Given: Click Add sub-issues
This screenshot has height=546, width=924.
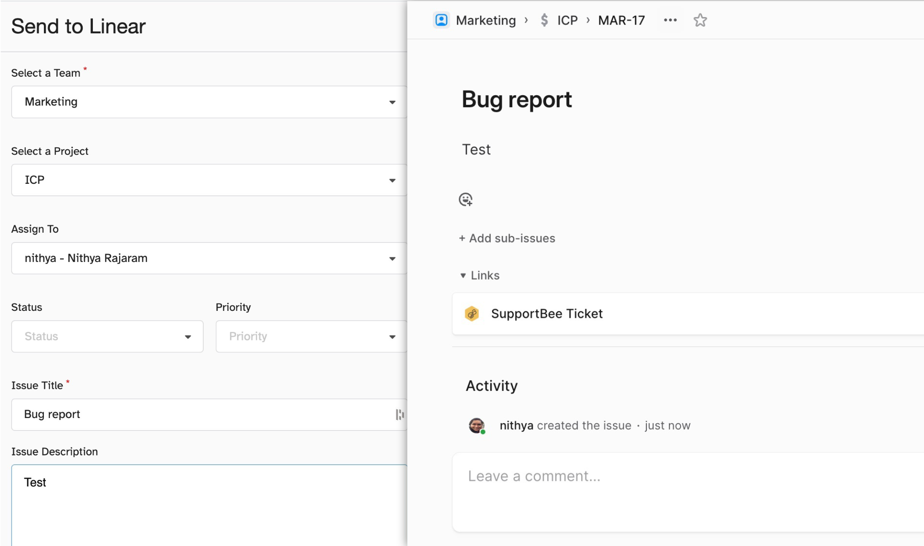Looking at the screenshot, I should tap(507, 238).
